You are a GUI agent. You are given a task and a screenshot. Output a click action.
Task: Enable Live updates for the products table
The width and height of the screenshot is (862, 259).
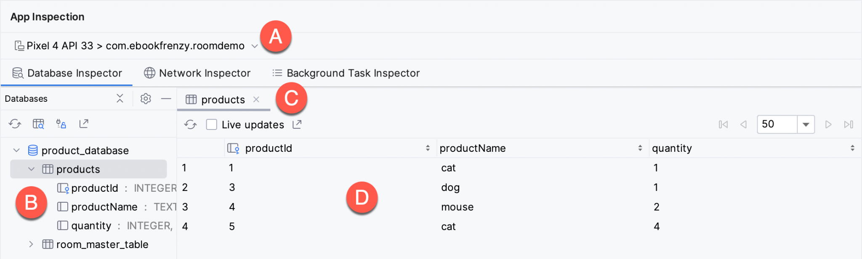click(211, 124)
